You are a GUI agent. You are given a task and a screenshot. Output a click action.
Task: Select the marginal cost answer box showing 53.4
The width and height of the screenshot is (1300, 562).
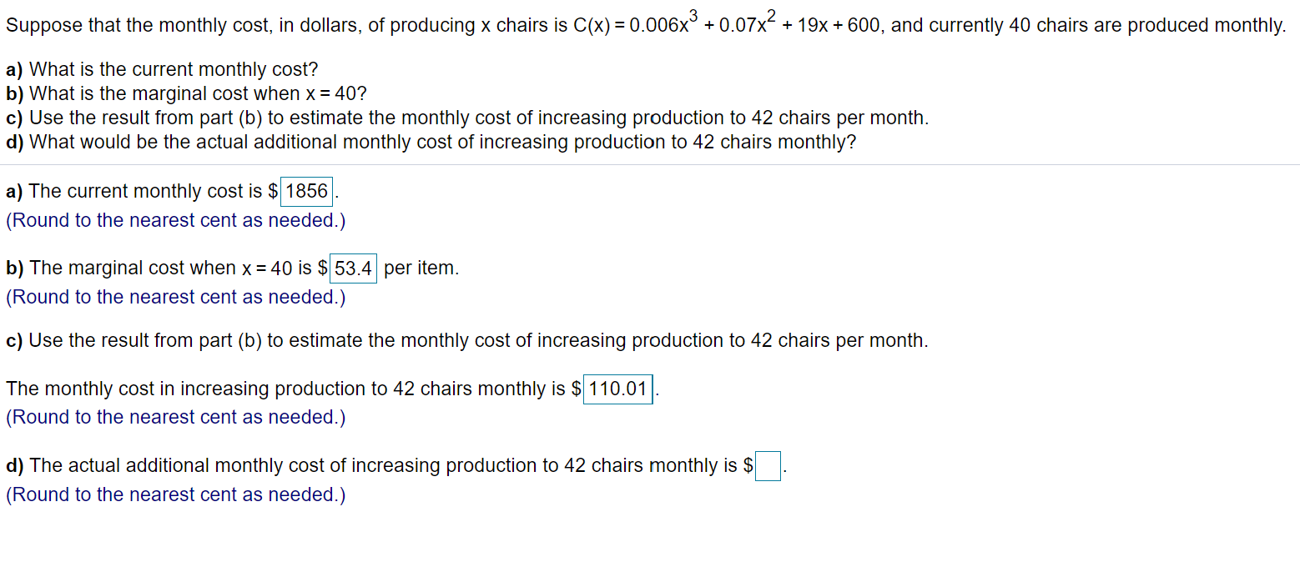coord(354,268)
